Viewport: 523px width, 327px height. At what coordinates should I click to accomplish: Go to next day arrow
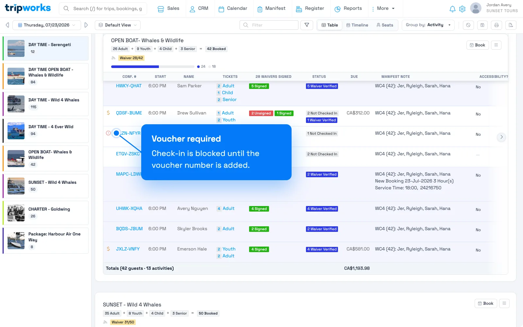coord(86,25)
